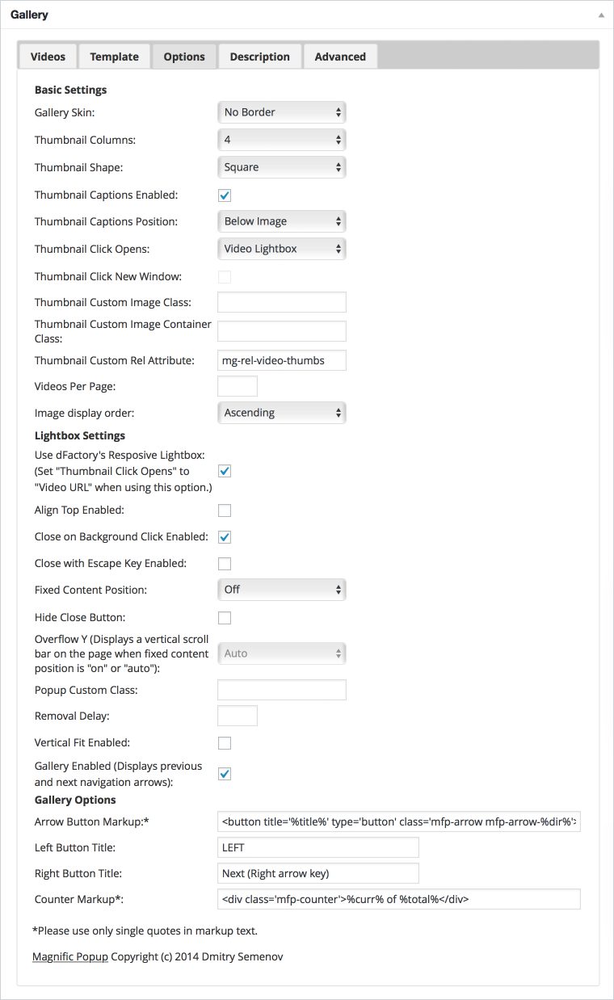Check the Hide Close Button option

(224, 617)
